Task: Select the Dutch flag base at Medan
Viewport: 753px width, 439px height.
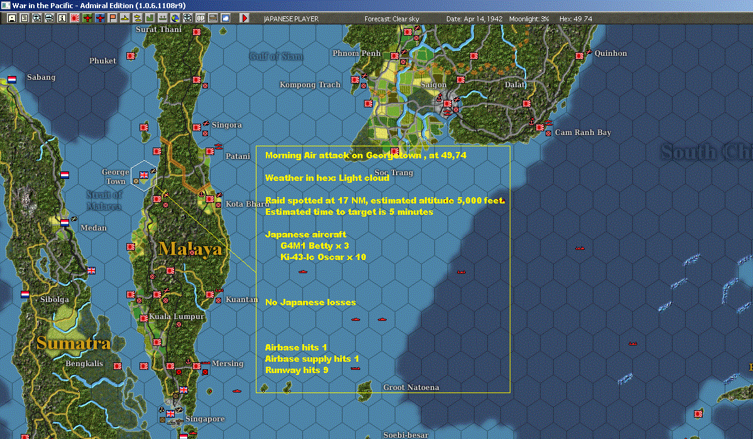Action: click(x=65, y=222)
